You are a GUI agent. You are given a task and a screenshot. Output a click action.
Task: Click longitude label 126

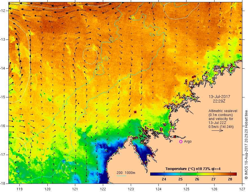pyautogui.click(x=214, y=189)
